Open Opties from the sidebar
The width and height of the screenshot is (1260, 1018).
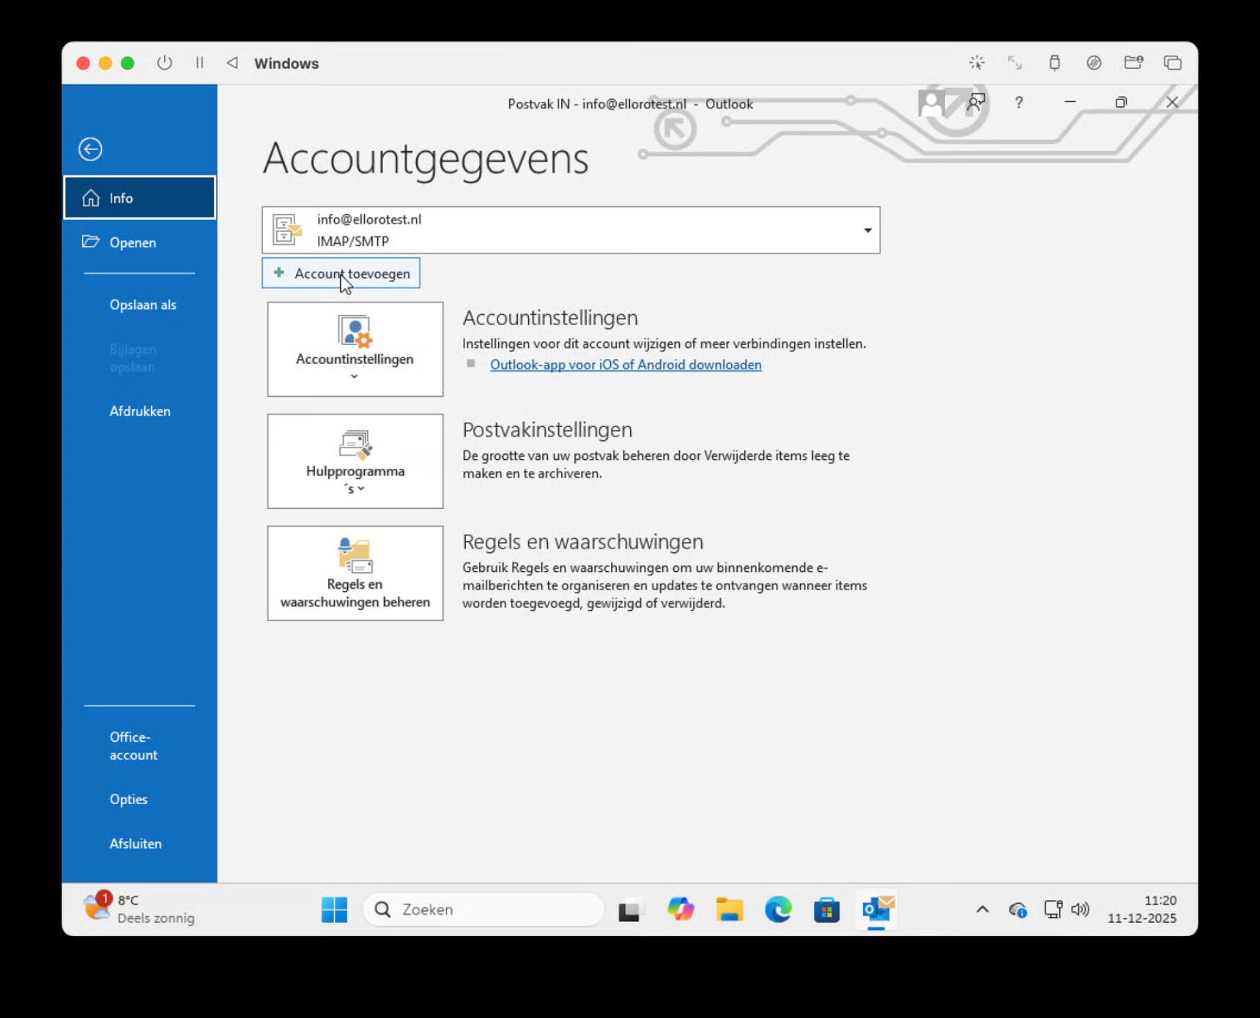129,800
